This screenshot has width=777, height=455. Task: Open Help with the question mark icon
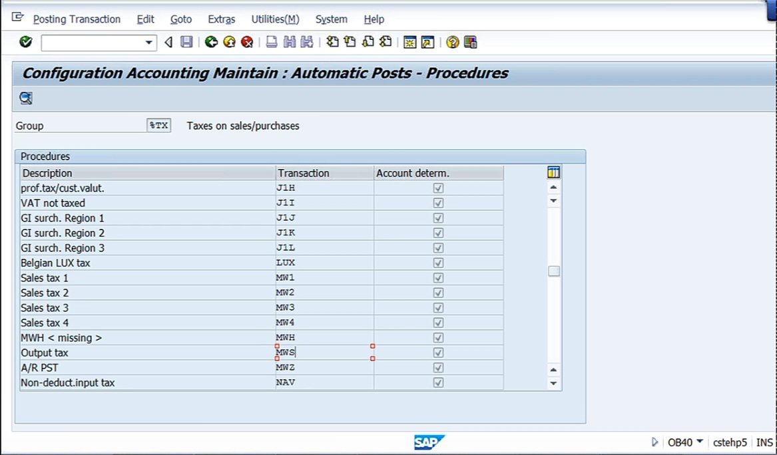453,42
